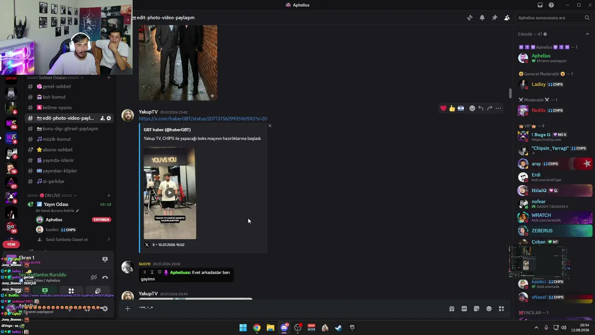Open the apps launcher in message bar
Screen dimensions: 595x335
[x=502, y=308]
